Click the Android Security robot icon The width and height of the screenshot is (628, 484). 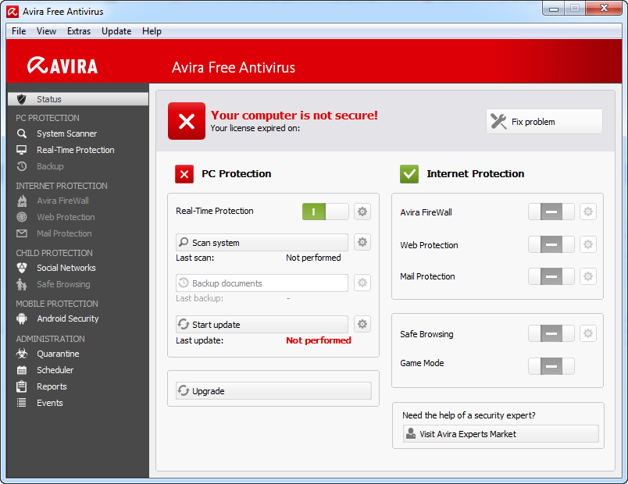point(22,319)
